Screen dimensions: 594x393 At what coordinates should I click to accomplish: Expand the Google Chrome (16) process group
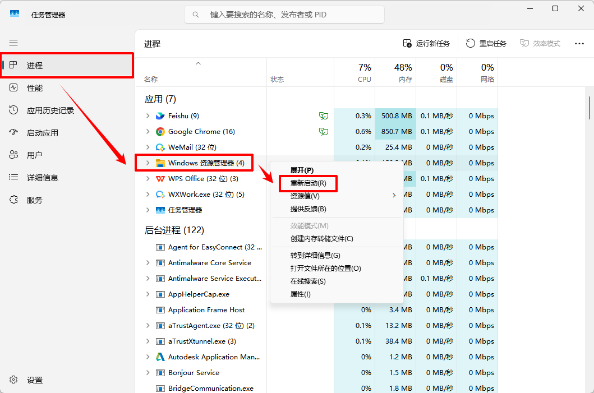(148, 131)
